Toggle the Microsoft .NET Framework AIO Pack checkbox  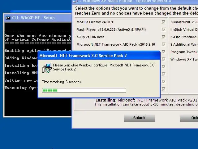tap(164, 44)
